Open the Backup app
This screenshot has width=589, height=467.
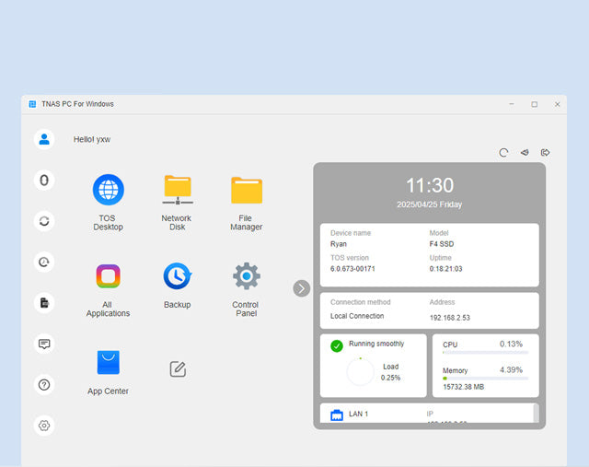pos(177,276)
